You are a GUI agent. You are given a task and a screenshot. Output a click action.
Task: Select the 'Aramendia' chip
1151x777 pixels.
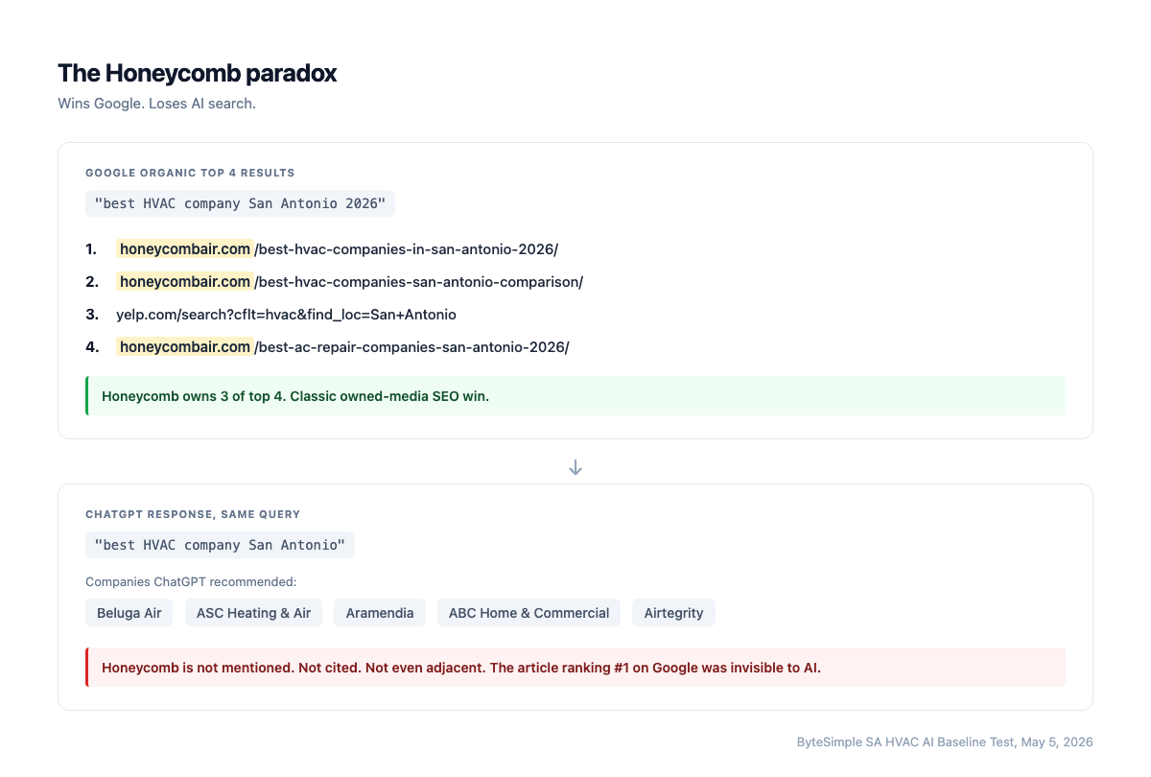[380, 613]
